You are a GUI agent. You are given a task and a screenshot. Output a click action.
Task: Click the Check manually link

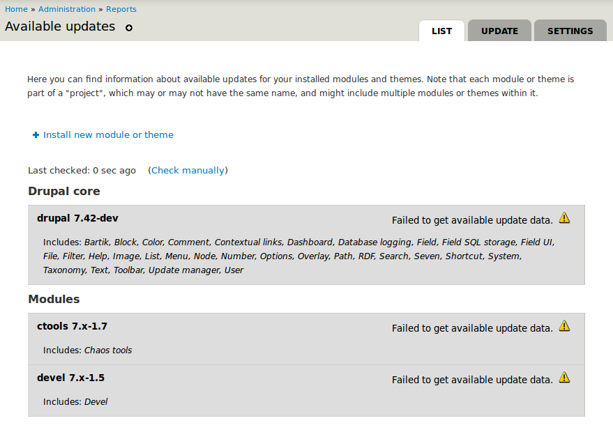tap(188, 170)
